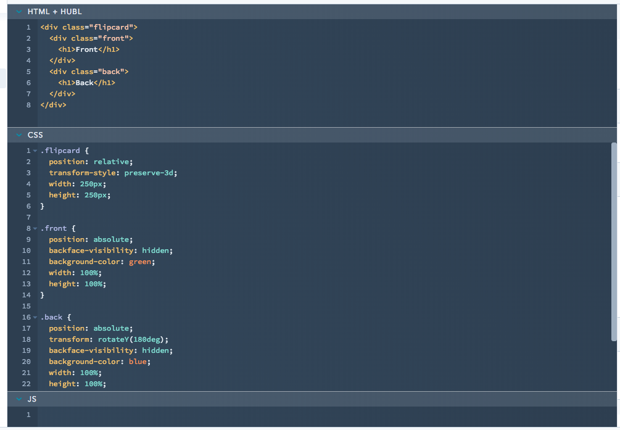Viewport: 620px width, 430px height.
Task: Click the green color value in CSS
Action: 141,262
